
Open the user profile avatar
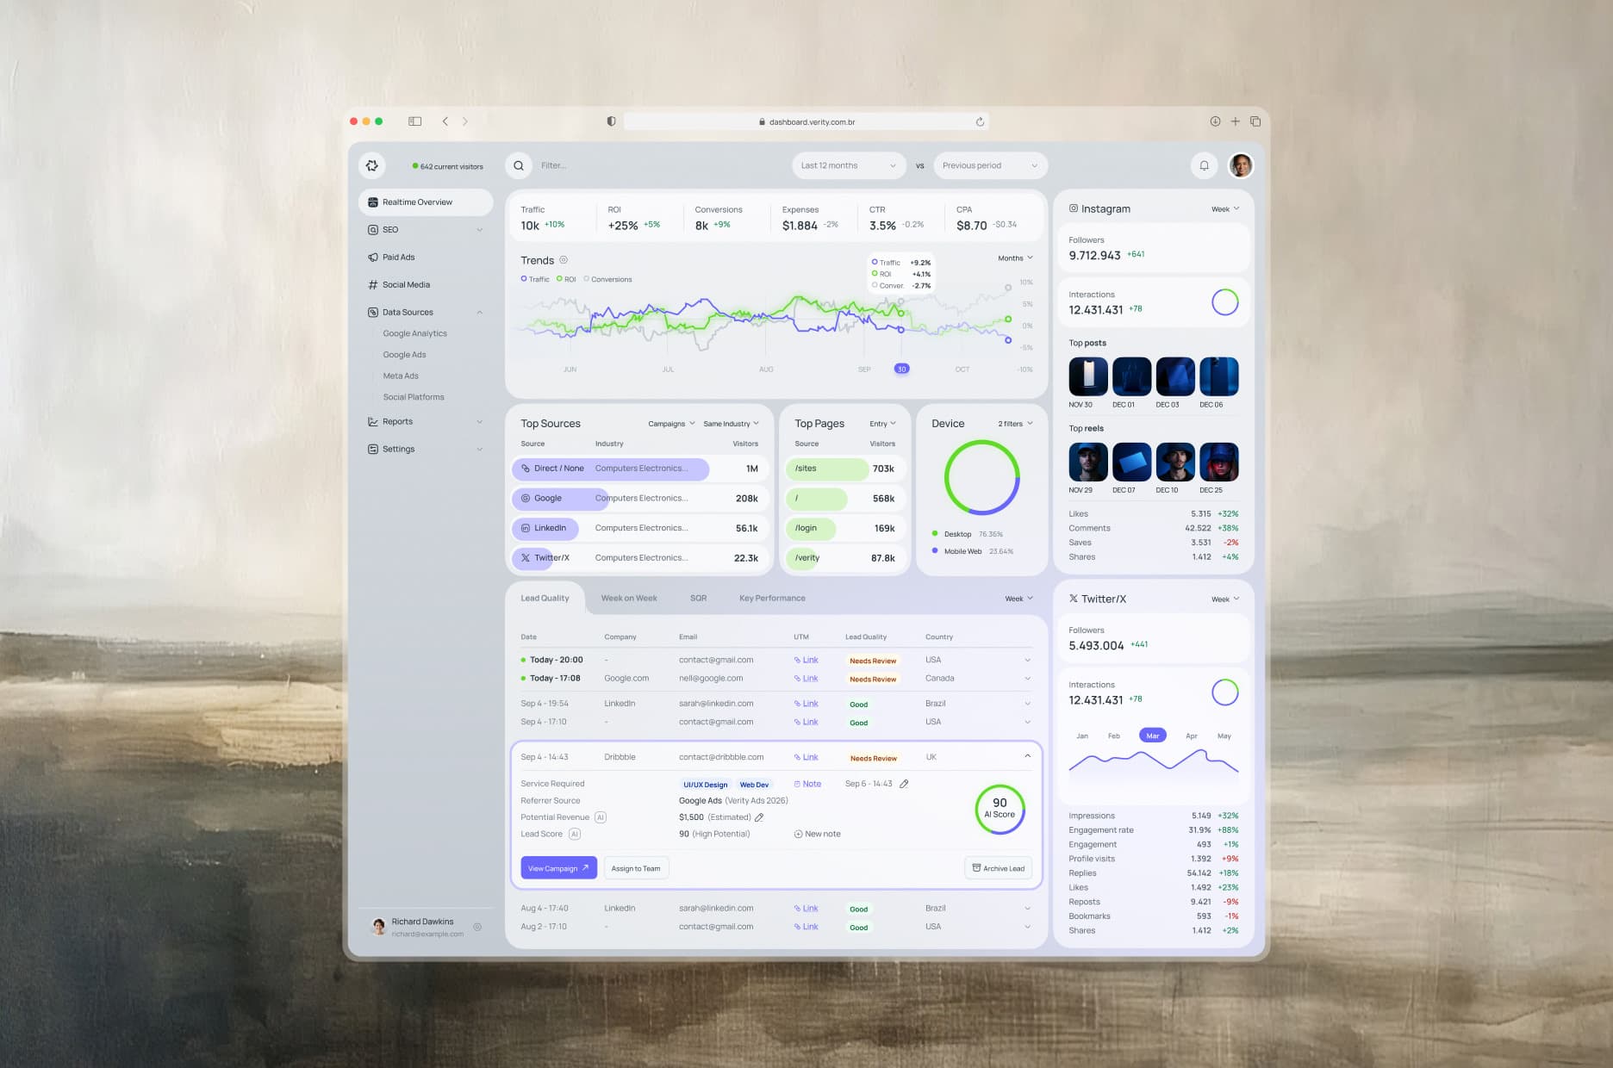1241,165
